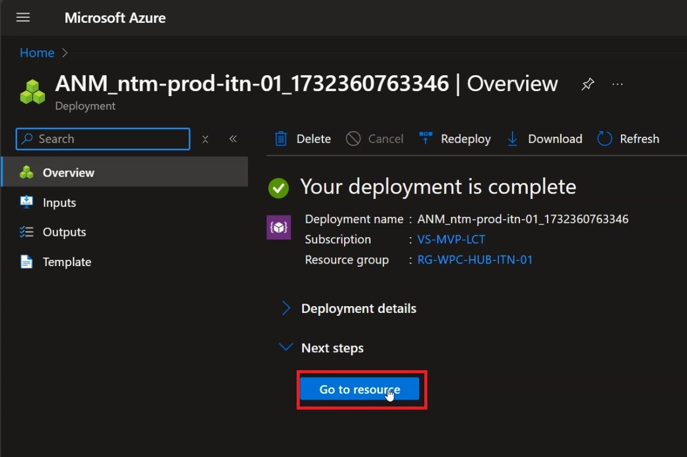Click the Delete trash icon
The width and height of the screenshot is (687, 457).
tap(281, 139)
